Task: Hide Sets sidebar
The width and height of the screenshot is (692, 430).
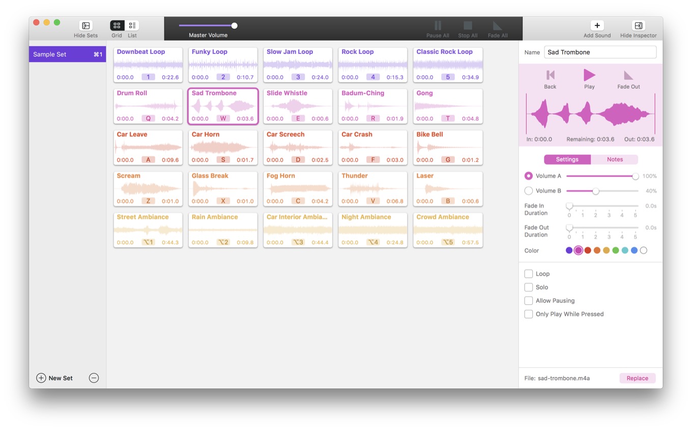Action: coord(85,26)
